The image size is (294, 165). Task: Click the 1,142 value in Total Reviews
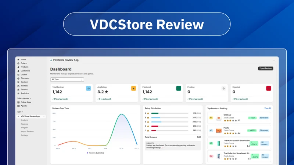[57, 92]
